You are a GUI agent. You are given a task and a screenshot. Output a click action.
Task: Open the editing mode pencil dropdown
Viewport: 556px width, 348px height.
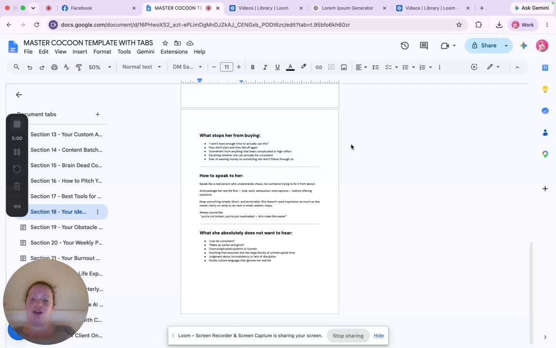click(493, 67)
